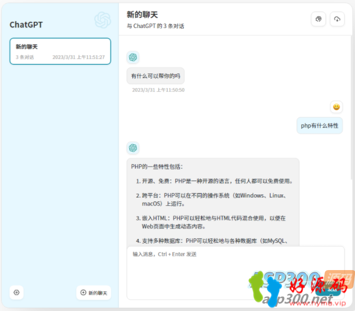Click the user smiley emoji avatar
Viewport: 355px width, 311px height.
(x=336, y=107)
